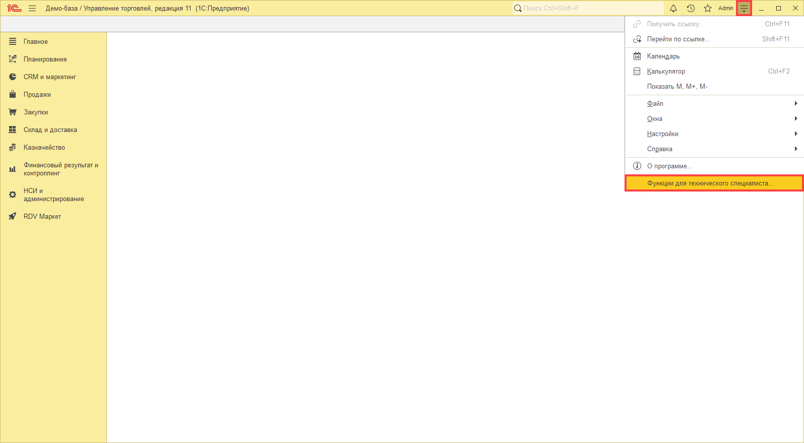Click the Склад и доставка grid icon
The image size is (804, 443).
click(x=13, y=130)
